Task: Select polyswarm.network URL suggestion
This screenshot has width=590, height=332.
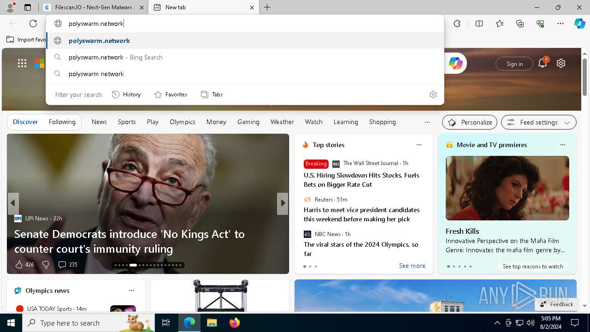Action: [245, 41]
